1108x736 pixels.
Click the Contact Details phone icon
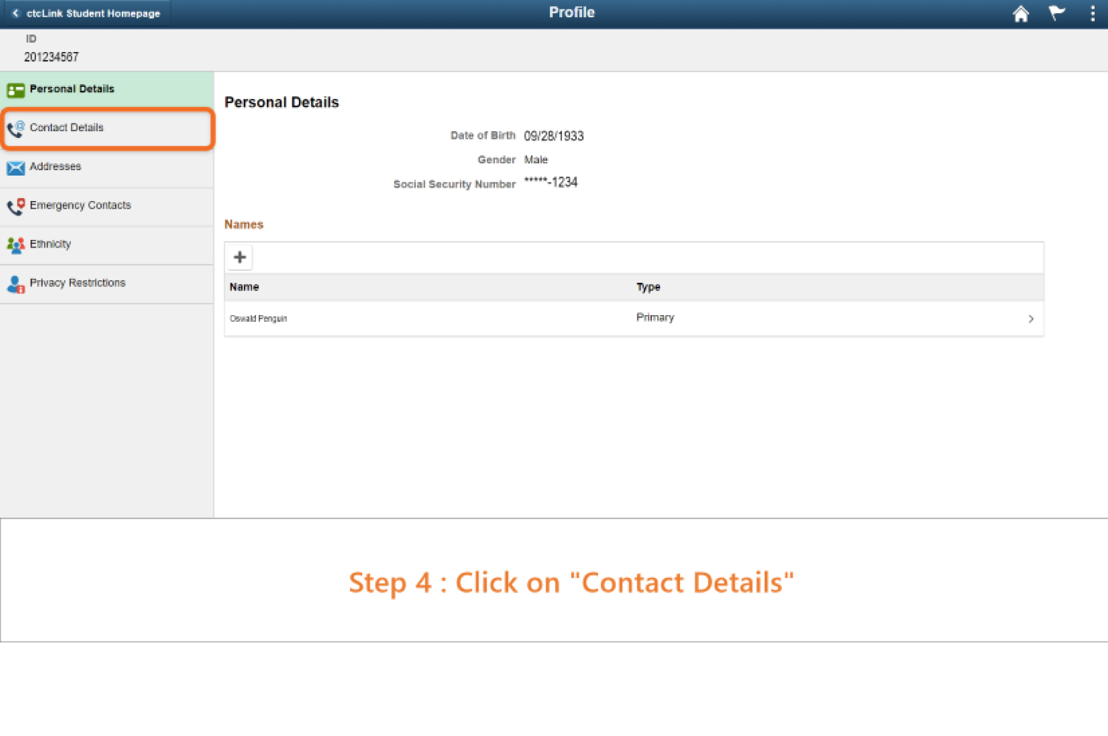coord(16,128)
